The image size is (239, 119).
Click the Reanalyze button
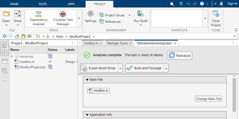pos(180,56)
